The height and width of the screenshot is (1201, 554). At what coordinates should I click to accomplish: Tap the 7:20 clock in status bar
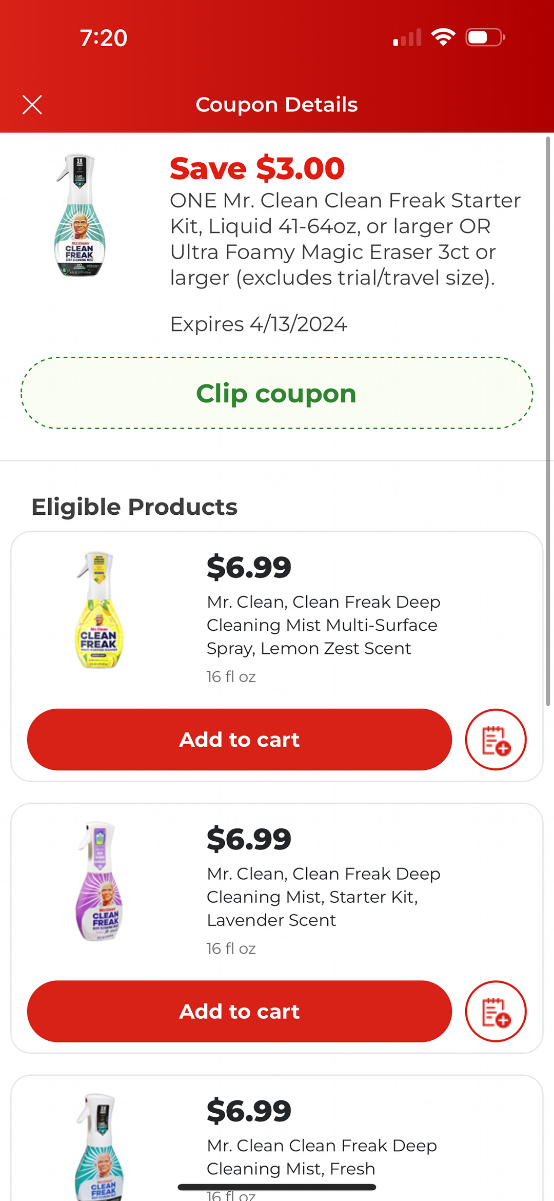(x=104, y=38)
